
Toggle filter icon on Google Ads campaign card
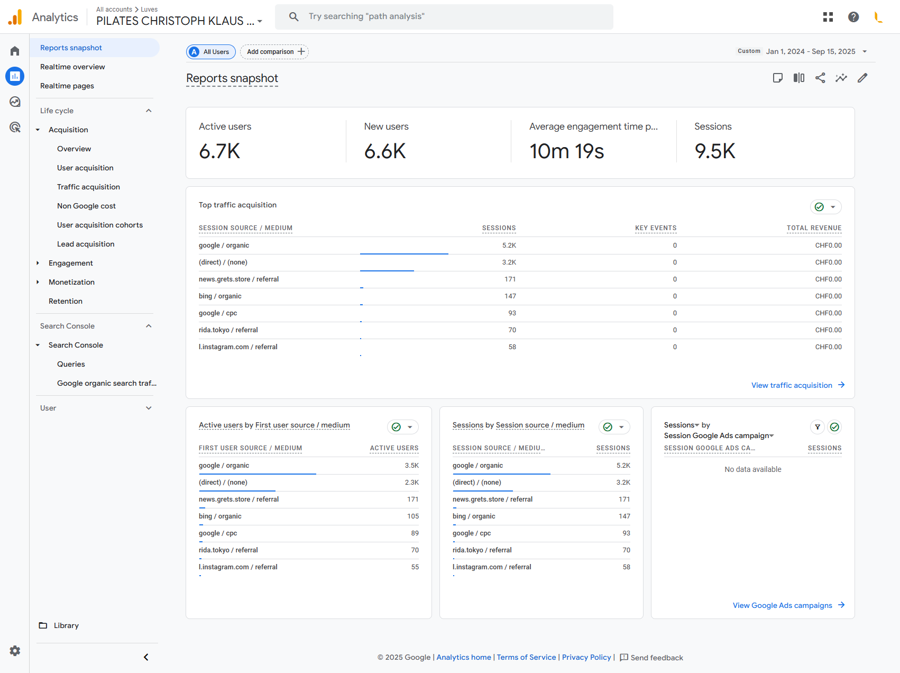pyautogui.click(x=818, y=427)
